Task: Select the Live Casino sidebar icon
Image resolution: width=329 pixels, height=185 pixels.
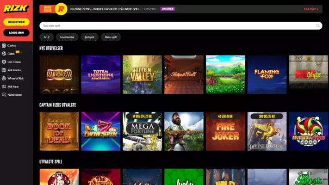Action: (x=4, y=62)
